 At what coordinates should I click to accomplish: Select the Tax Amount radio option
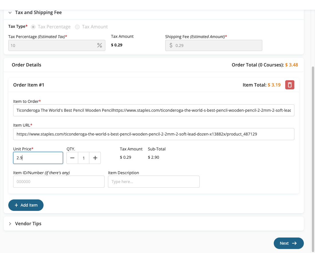coord(77,27)
